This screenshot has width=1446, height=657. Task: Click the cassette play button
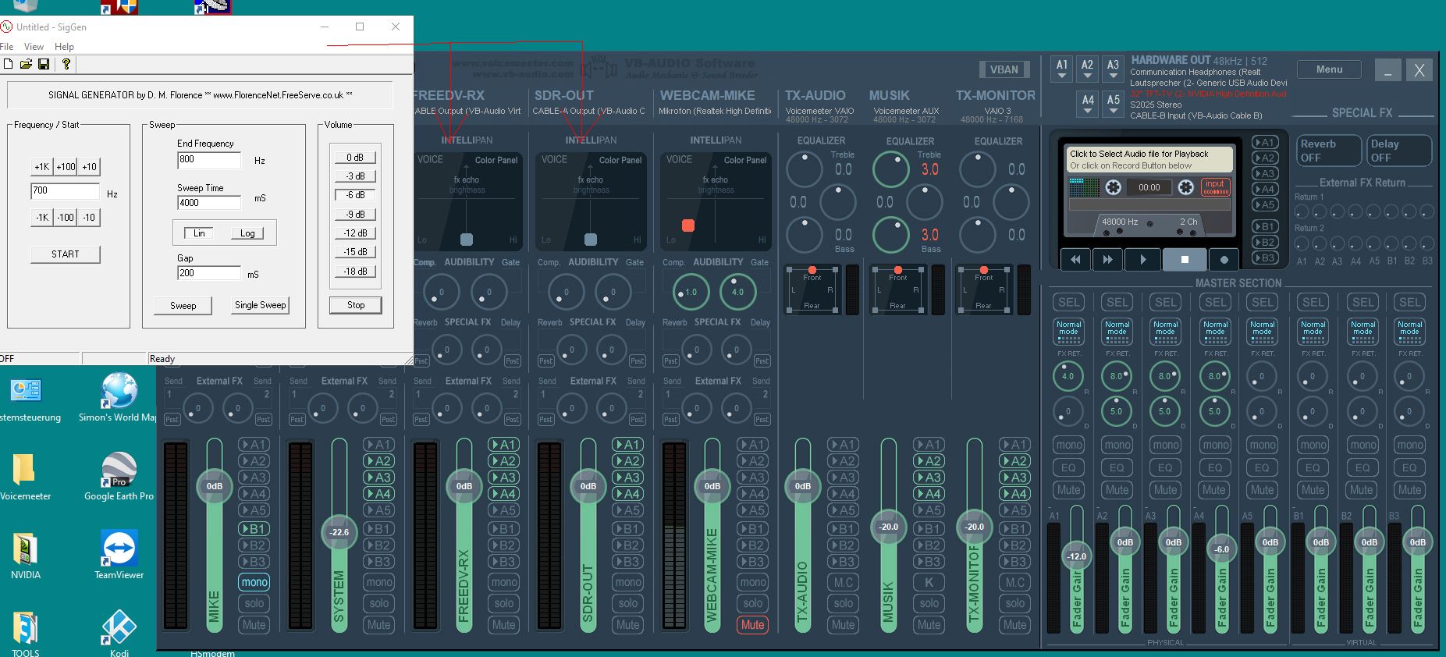1143,260
